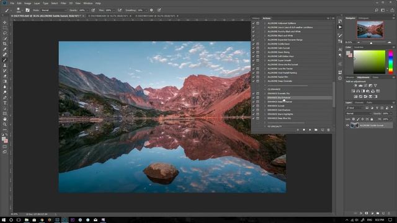Expand the ENHANCE Deep Blue Sky action

point(265,118)
